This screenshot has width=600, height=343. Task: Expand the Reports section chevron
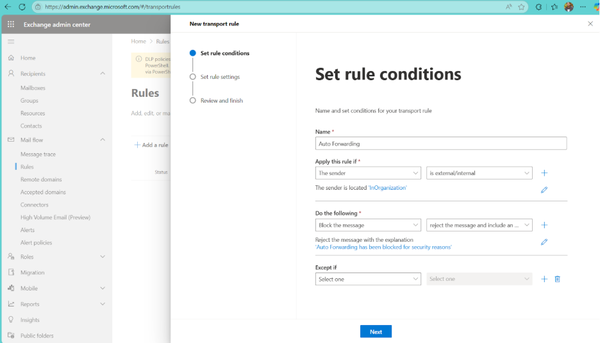[x=103, y=304]
